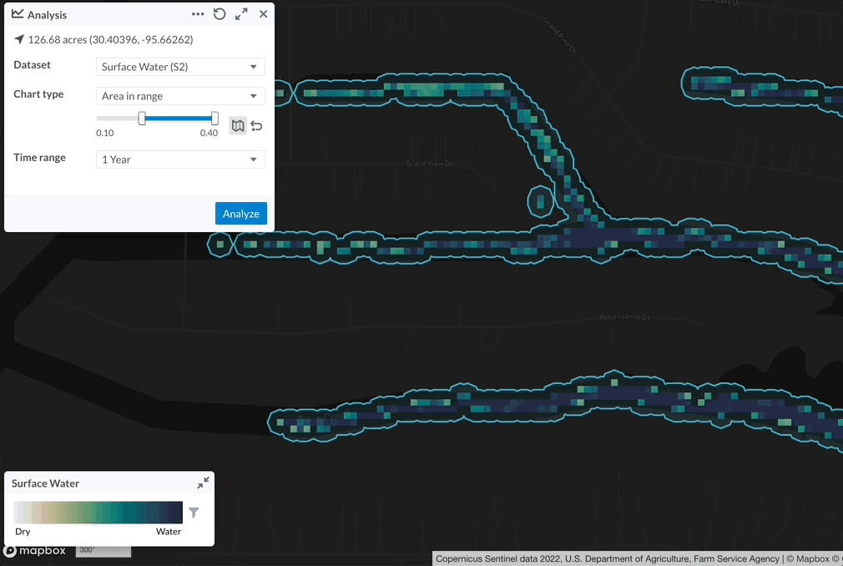Collapse the Surface Water legend panel
This screenshot has height=566, width=843.
[203, 483]
